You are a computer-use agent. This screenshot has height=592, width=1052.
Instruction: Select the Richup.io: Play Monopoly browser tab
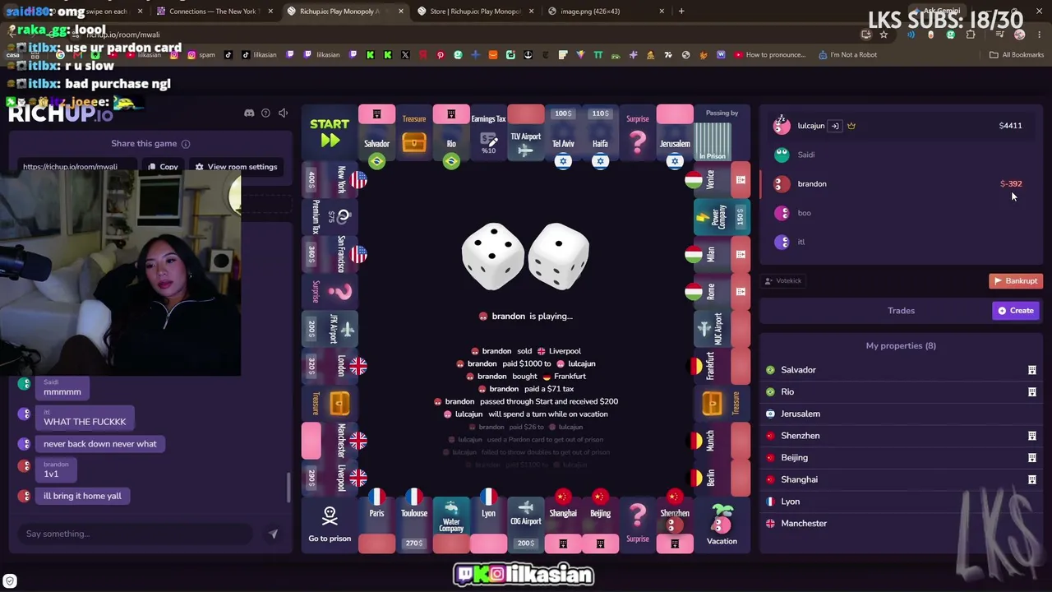pos(344,12)
